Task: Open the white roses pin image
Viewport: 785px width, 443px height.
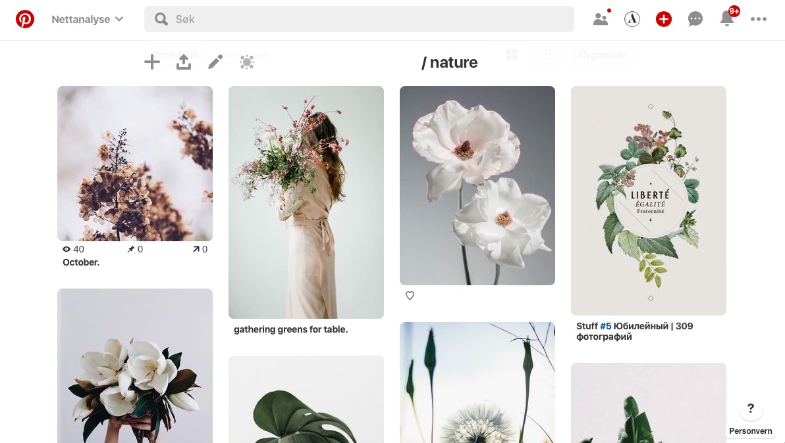Action: (477, 185)
